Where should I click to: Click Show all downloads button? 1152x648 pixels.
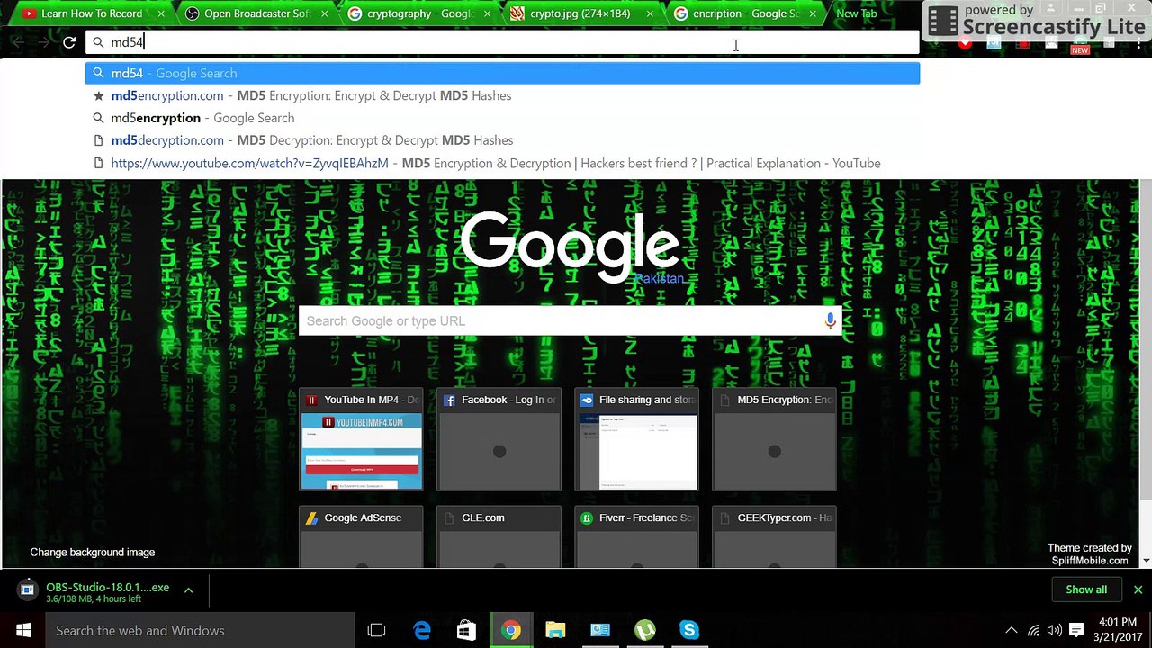coord(1086,589)
